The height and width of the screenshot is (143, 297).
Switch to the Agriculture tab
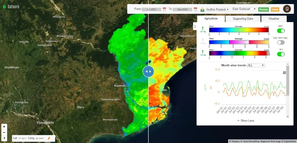(x=211, y=18)
